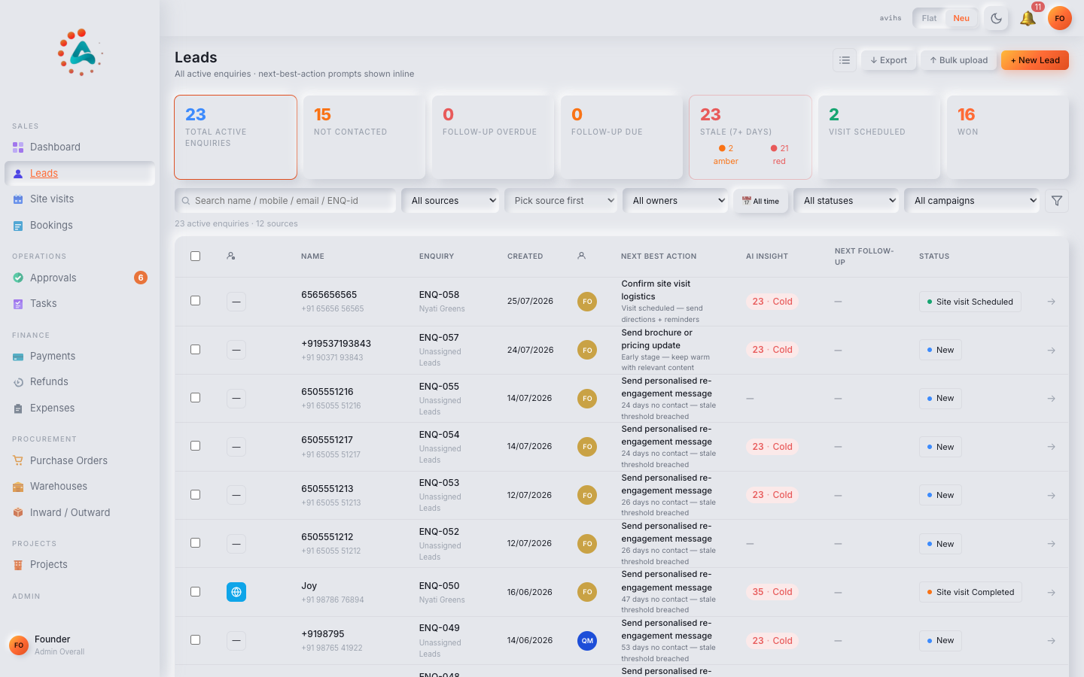Click the Expenses clipboard icon
This screenshot has width=1084, height=677.
(x=18, y=408)
